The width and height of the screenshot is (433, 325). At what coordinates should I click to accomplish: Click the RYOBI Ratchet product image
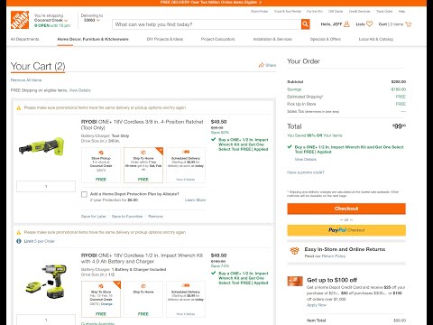pyautogui.click(x=41, y=146)
